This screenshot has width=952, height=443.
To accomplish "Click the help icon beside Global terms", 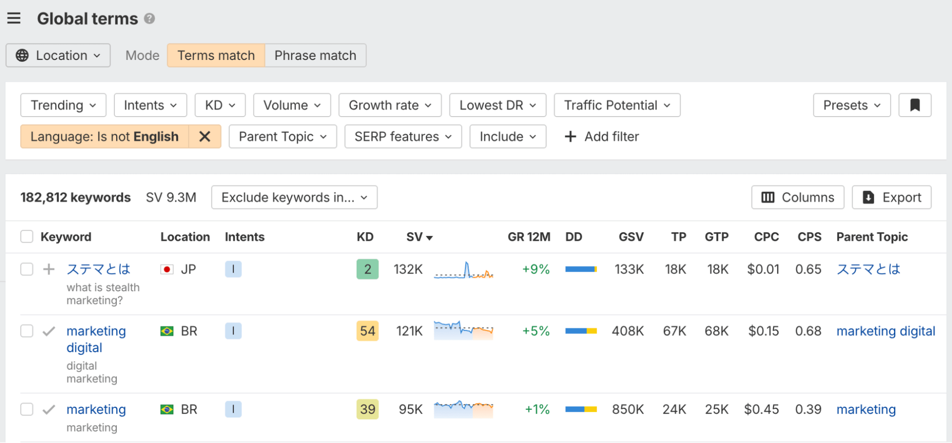I will tap(150, 19).
